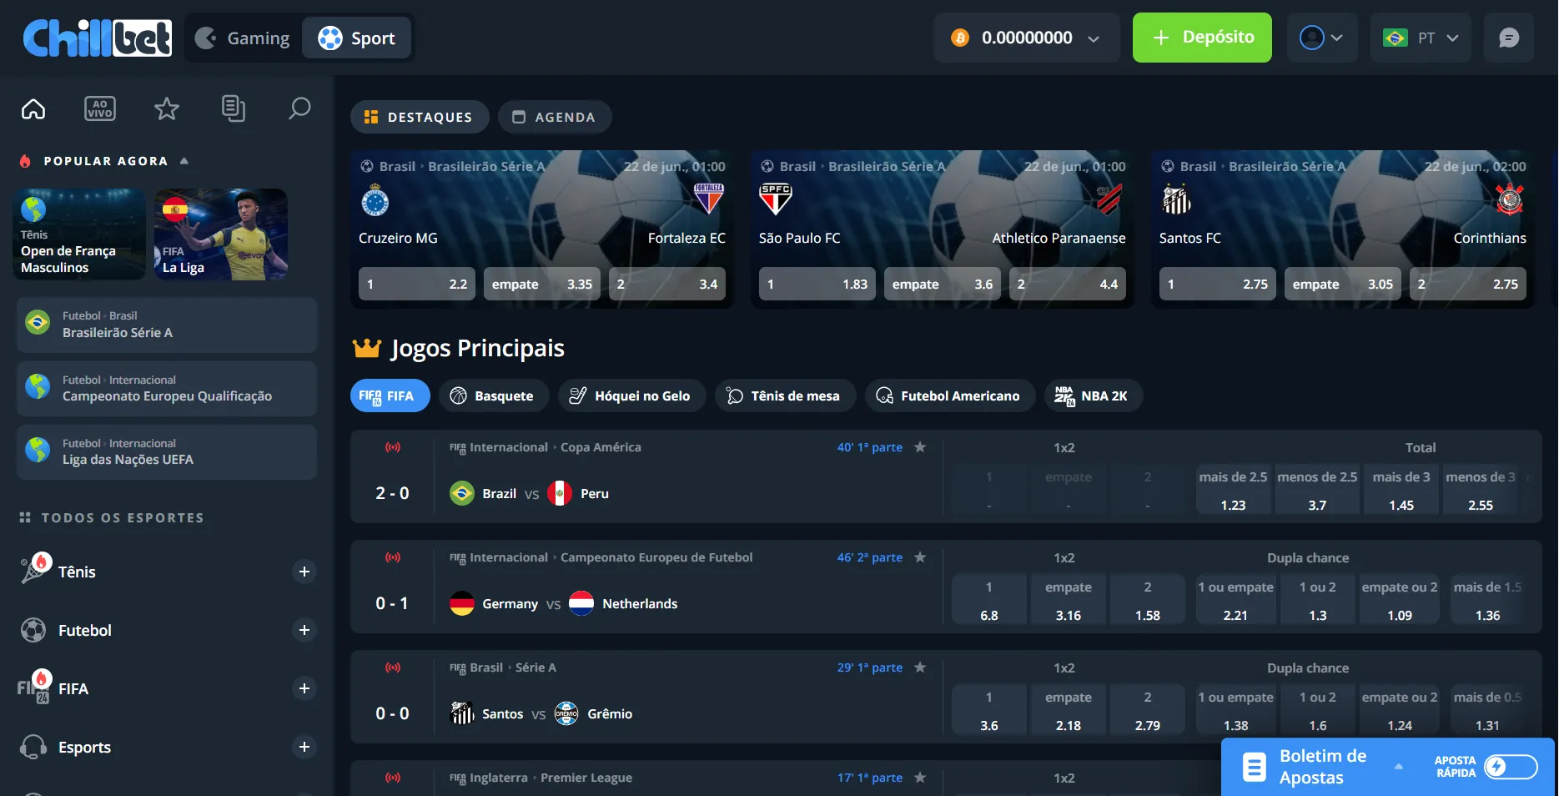Open the bitcoin balance dropdown
Image resolution: width=1559 pixels, height=796 pixels.
pyautogui.click(x=1027, y=38)
